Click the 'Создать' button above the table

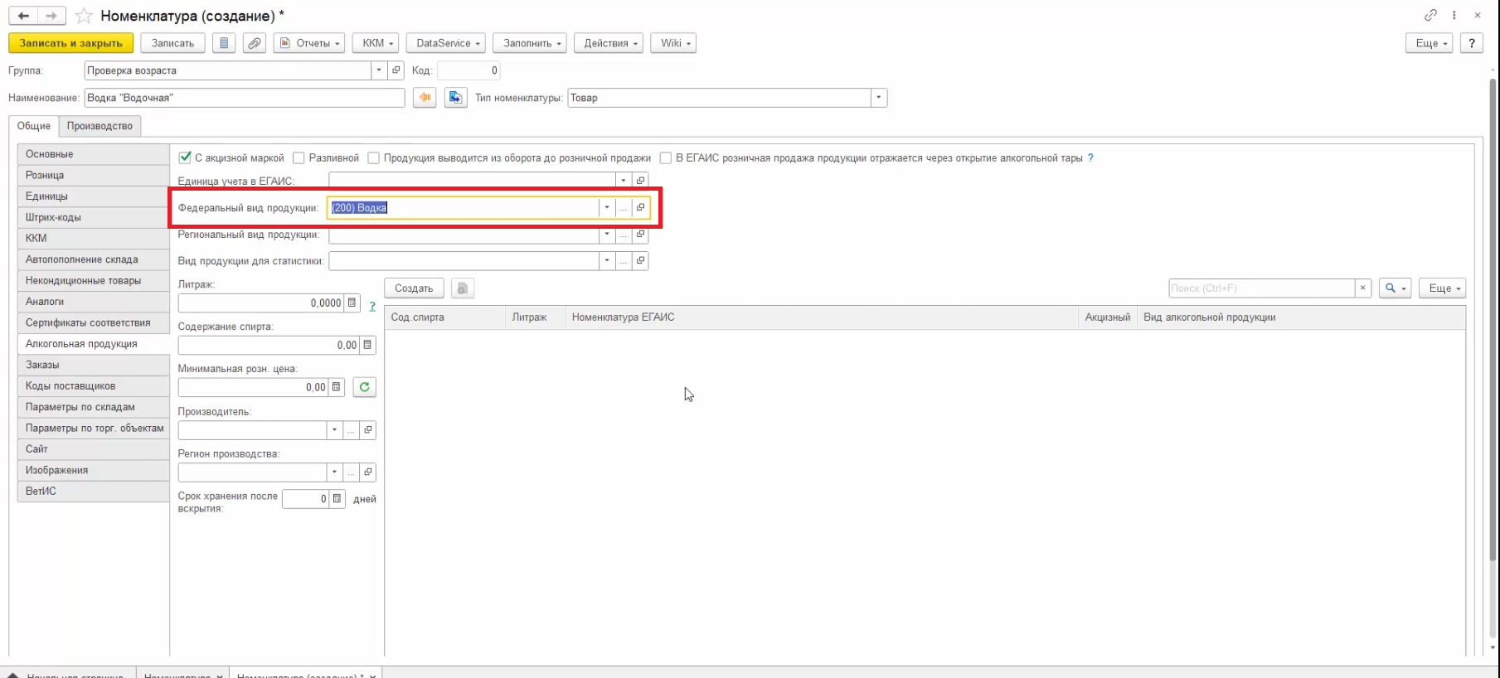[414, 288]
